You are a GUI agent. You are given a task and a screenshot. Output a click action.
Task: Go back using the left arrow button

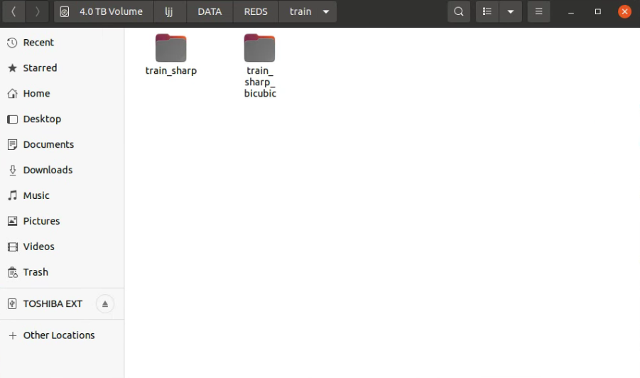click(14, 11)
